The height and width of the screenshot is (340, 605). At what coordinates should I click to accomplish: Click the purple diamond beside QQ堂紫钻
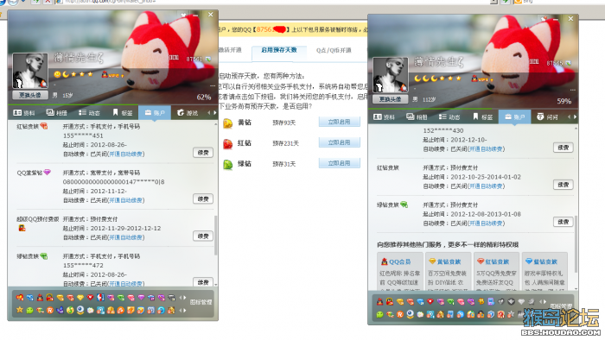[x=47, y=172]
